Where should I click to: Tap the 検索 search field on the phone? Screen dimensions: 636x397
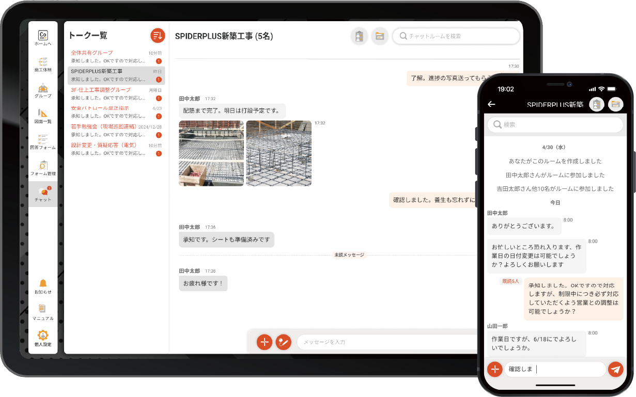(555, 124)
